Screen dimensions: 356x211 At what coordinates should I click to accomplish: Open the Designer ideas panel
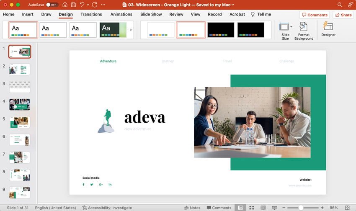click(328, 29)
